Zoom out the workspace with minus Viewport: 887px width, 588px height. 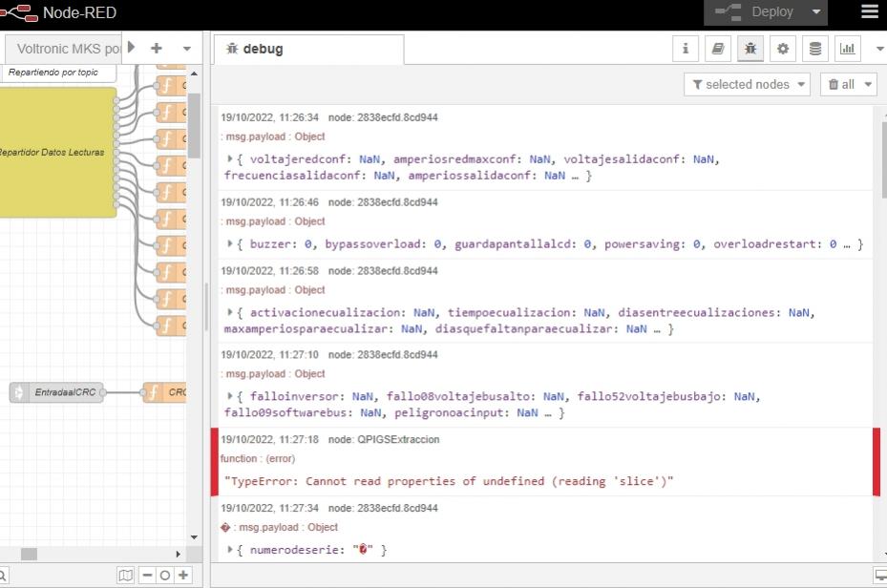click(148, 576)
